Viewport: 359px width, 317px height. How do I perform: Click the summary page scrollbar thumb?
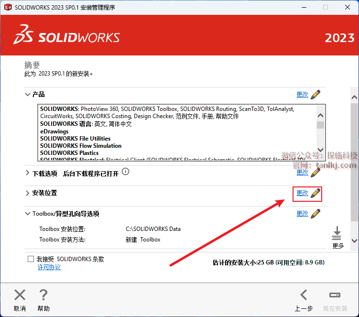click(354, 162)
